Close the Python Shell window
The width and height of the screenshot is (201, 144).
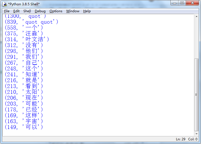coord(192,3)
